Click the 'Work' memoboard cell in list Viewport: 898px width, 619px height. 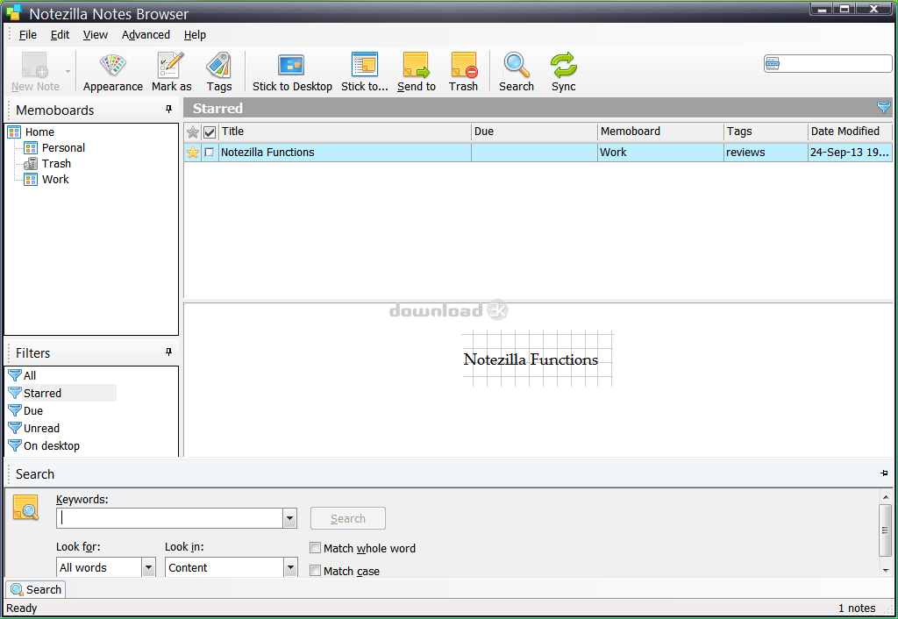coord(660,153)
